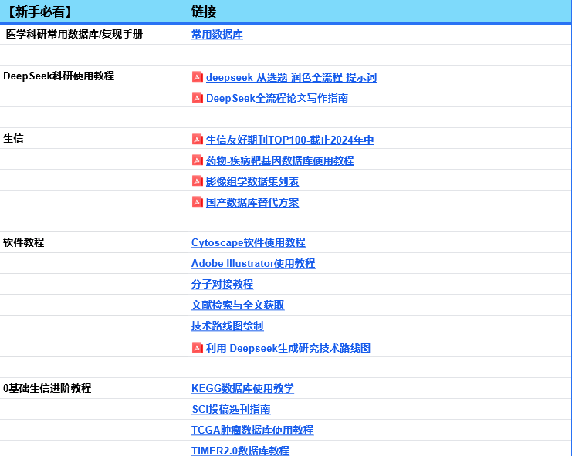Click PDF icon beside 药物-疾病靶基因数据库使用教程
Screen dimensions: 572x456
coord(198,160)
